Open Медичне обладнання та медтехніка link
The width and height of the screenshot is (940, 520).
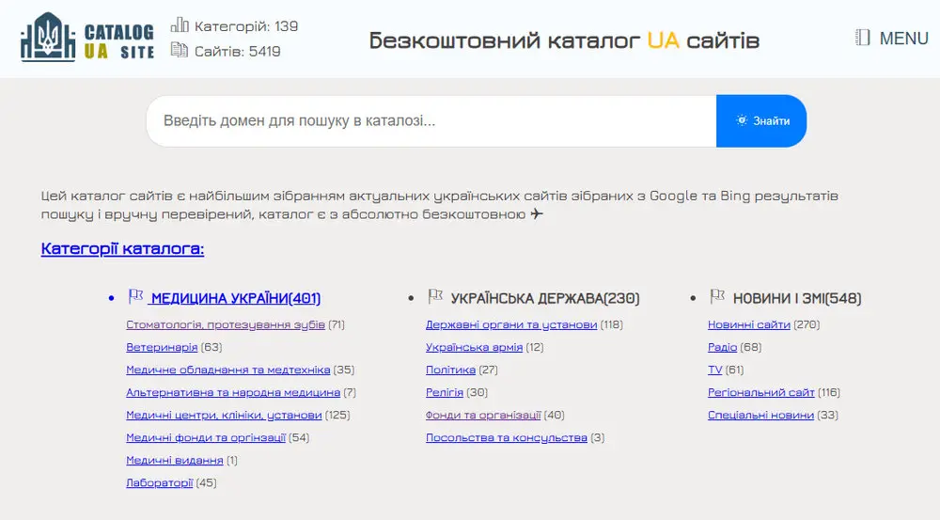pyautogui.click(x=227, y=370)
